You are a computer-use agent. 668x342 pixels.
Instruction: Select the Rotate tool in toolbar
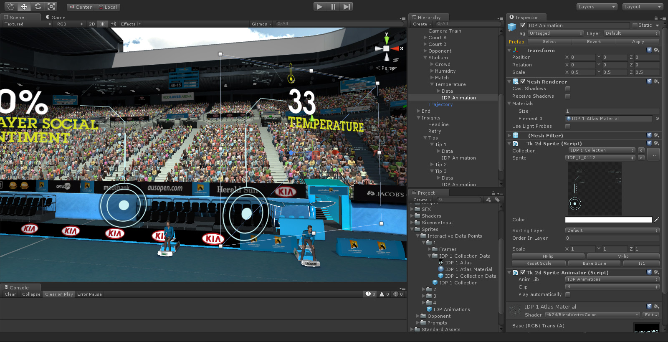(x=38, y=6)
